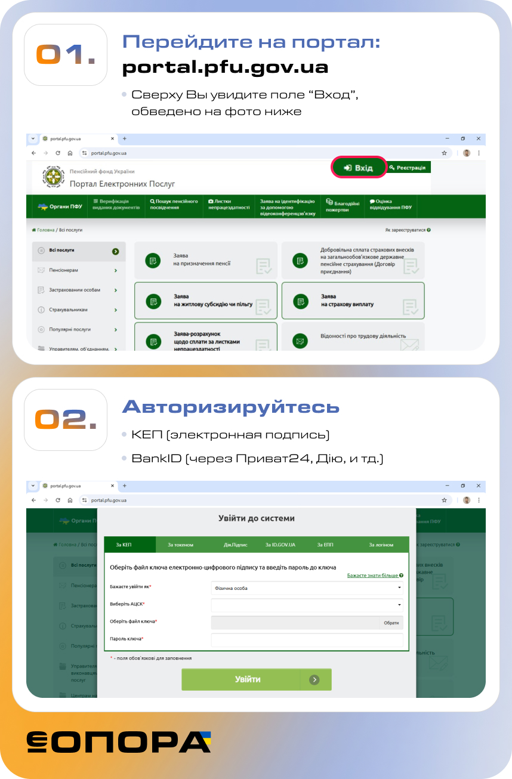Open Листки непрацездатності in the green menu
The height and width of the screenshot is (779, 512).
tap(229, 205)
